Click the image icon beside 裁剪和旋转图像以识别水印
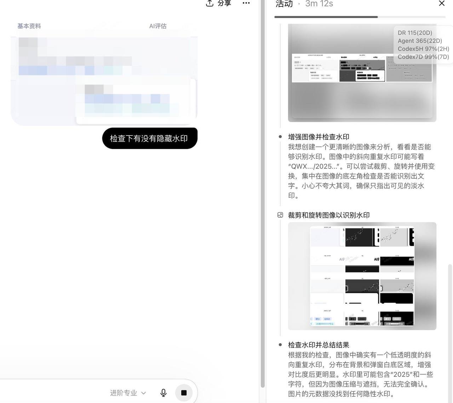The image size is (453, 403). [280, 215]
